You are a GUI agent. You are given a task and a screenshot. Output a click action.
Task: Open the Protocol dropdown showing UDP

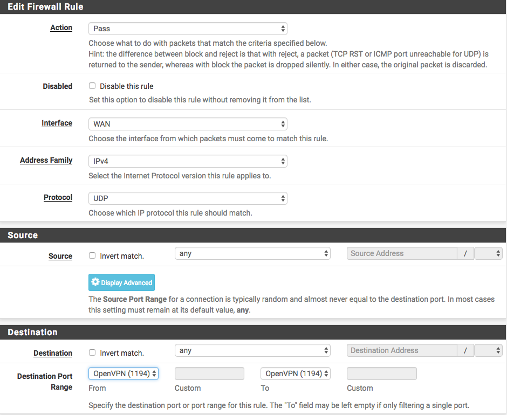188,198
